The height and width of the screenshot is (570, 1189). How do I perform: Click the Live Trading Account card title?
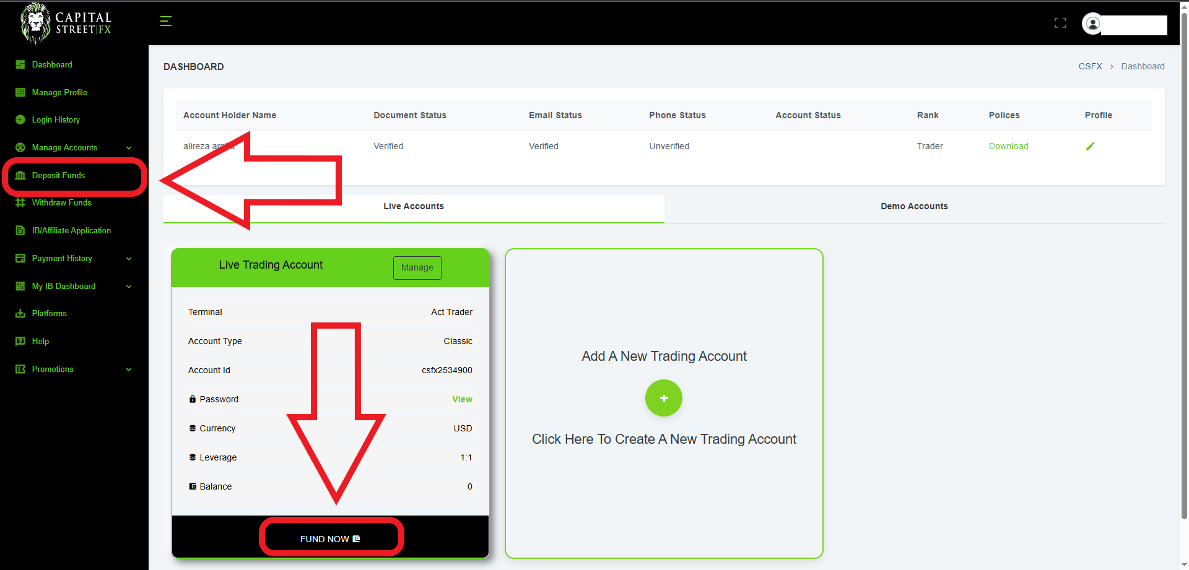pos(271,265)
